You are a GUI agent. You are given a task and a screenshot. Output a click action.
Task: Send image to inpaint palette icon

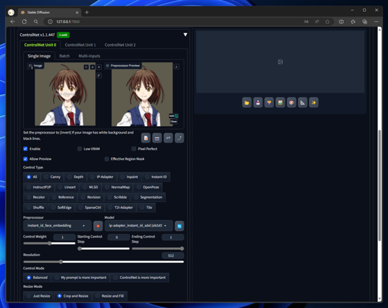(x=292, y=102)
